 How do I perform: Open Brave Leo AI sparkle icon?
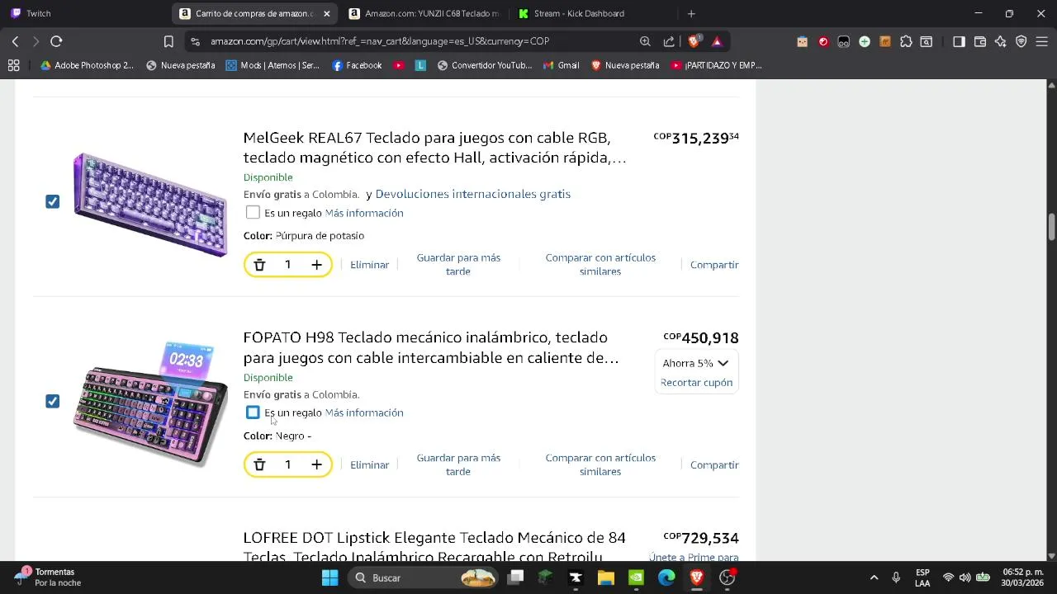click(1001, 41)
